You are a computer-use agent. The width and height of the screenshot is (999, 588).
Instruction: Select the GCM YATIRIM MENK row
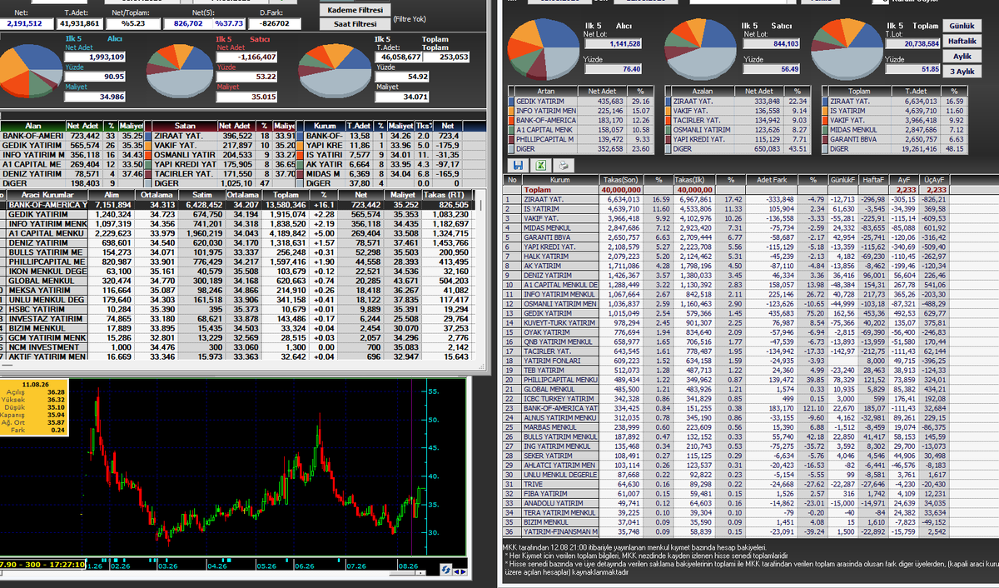237,337
